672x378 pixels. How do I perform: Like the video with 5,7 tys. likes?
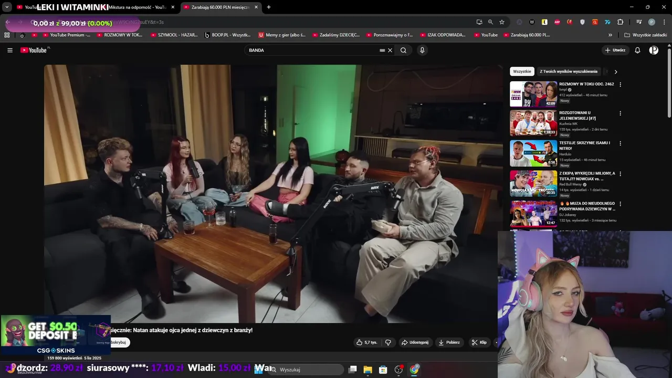(x=366, y=342)
